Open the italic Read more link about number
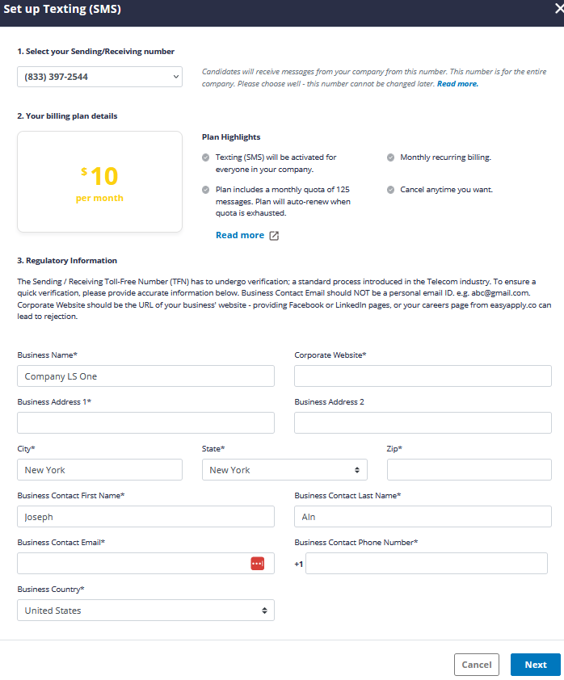Viewport: 564px width, 680px height. tap(457, 84)
